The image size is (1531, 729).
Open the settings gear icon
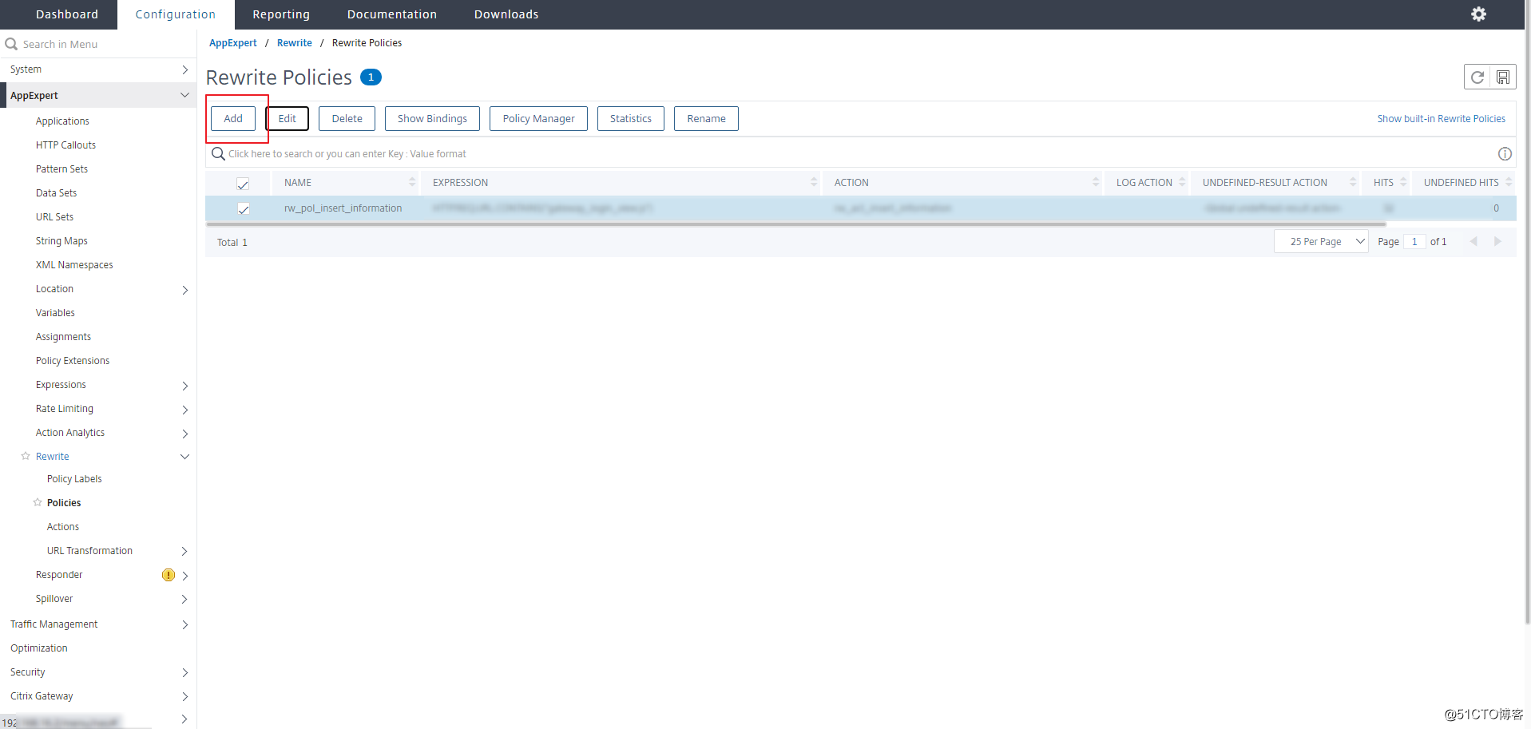click(x=1478, y=14)
